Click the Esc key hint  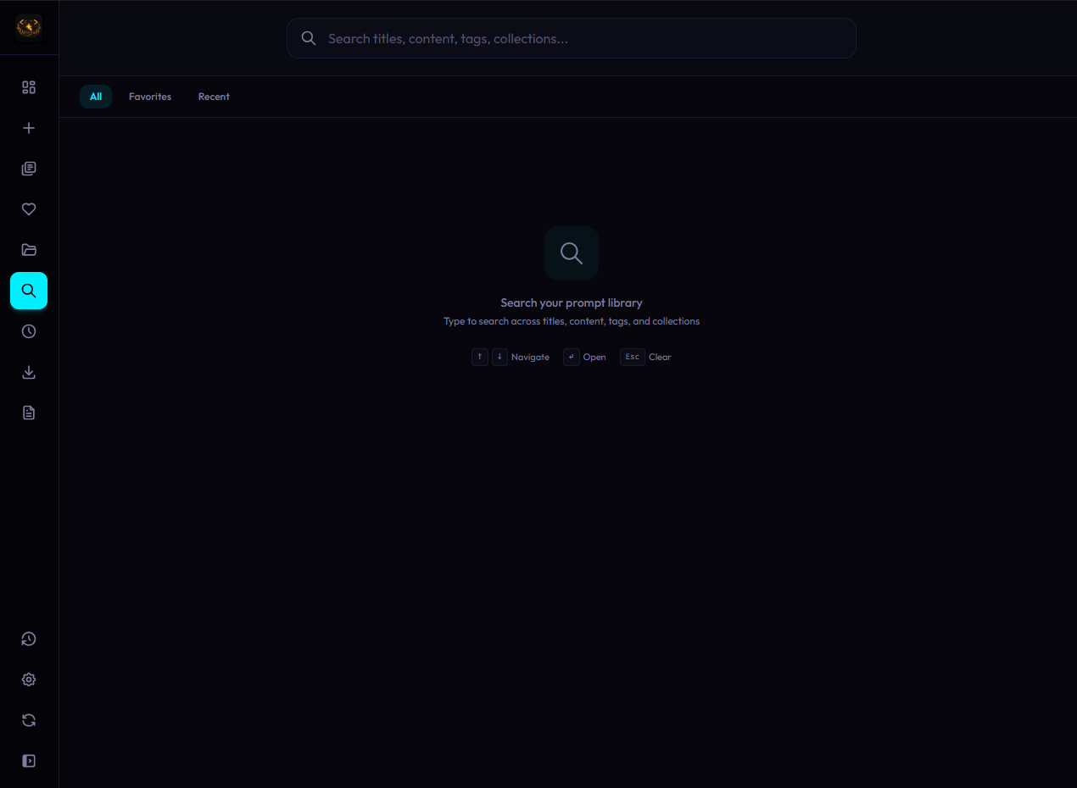[633, 357]
